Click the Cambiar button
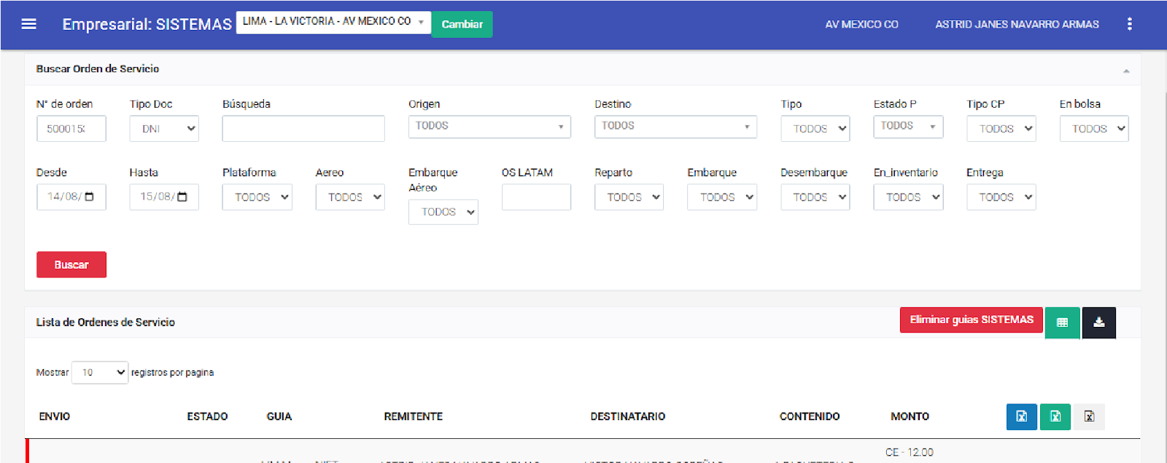This screenshot has height=463, width=1167. point(462,24)
